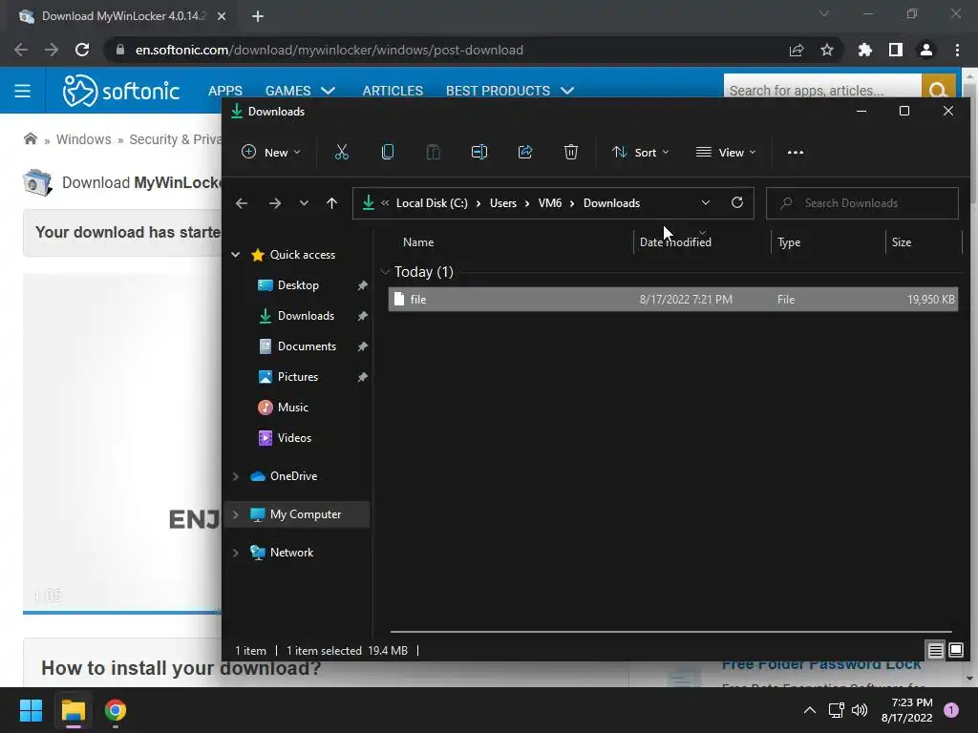Open Softonic hamburger menu
Screen dimensions: 978x733
tap(23, 91)
